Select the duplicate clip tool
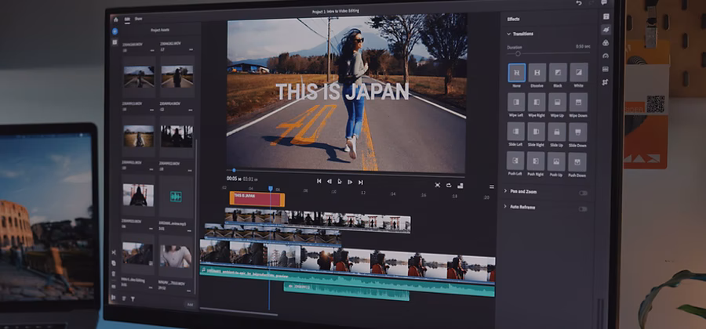The height and width of the screenshot is (329, 706). point(114,263)
